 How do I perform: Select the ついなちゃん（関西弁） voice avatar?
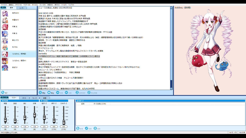[x=5, y=61]
